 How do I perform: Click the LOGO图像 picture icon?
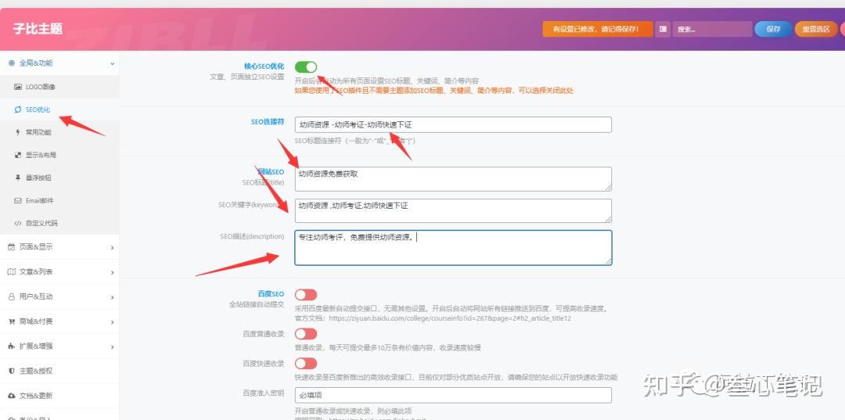[18, 87]
